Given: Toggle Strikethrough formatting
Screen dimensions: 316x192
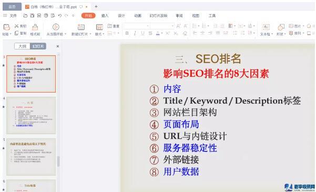Looking at the screenshot, I should (150, 33).
